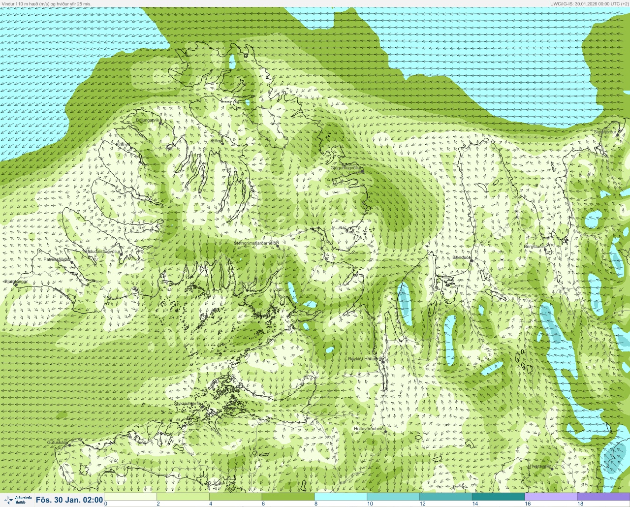Click the legend value 10

click(x=370, y=504)
